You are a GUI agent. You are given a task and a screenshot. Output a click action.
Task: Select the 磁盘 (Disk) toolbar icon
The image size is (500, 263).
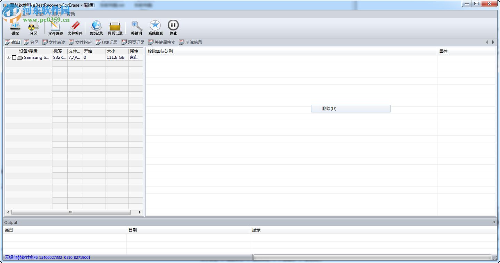coord(15,27)
